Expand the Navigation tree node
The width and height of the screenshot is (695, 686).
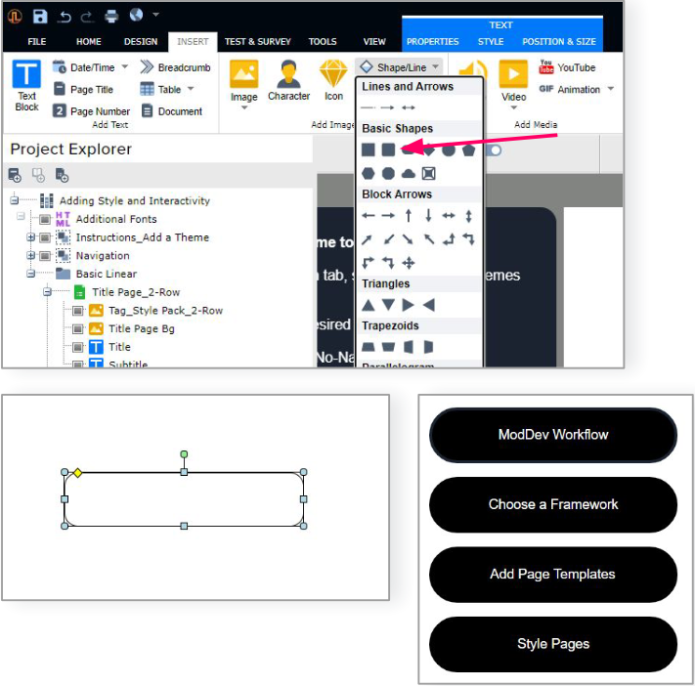coord(31,256)
